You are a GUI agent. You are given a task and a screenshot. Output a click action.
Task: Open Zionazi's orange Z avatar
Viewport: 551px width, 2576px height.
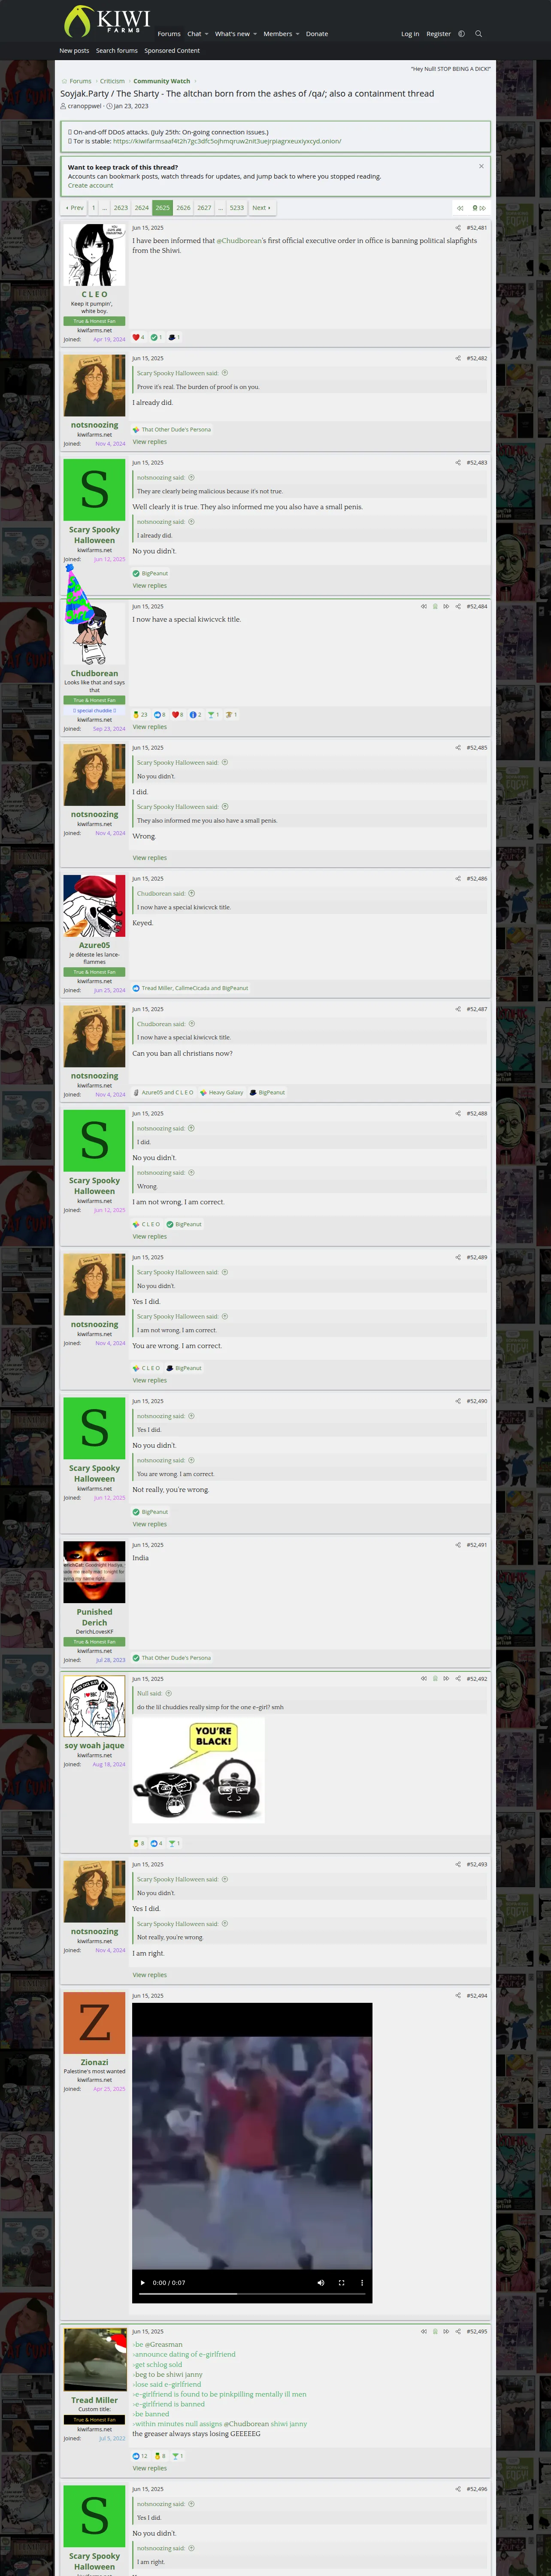click(x=94, y=2023)
